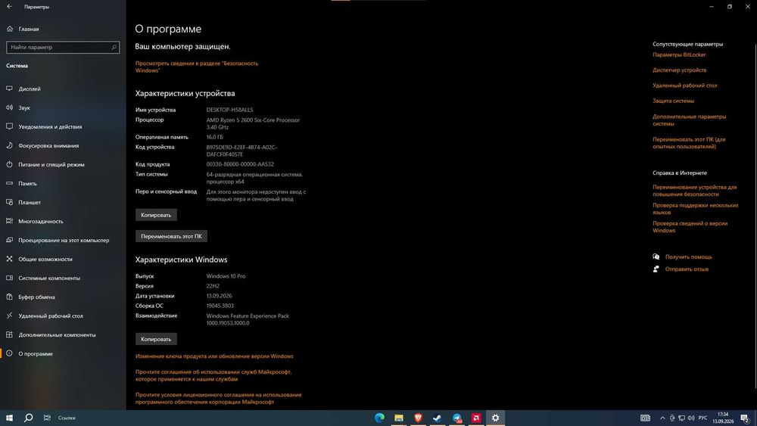Open Проверка поддержки нескольких языков link
The height and width of the screenshot is (426, 757).
(x=695, y=209)
